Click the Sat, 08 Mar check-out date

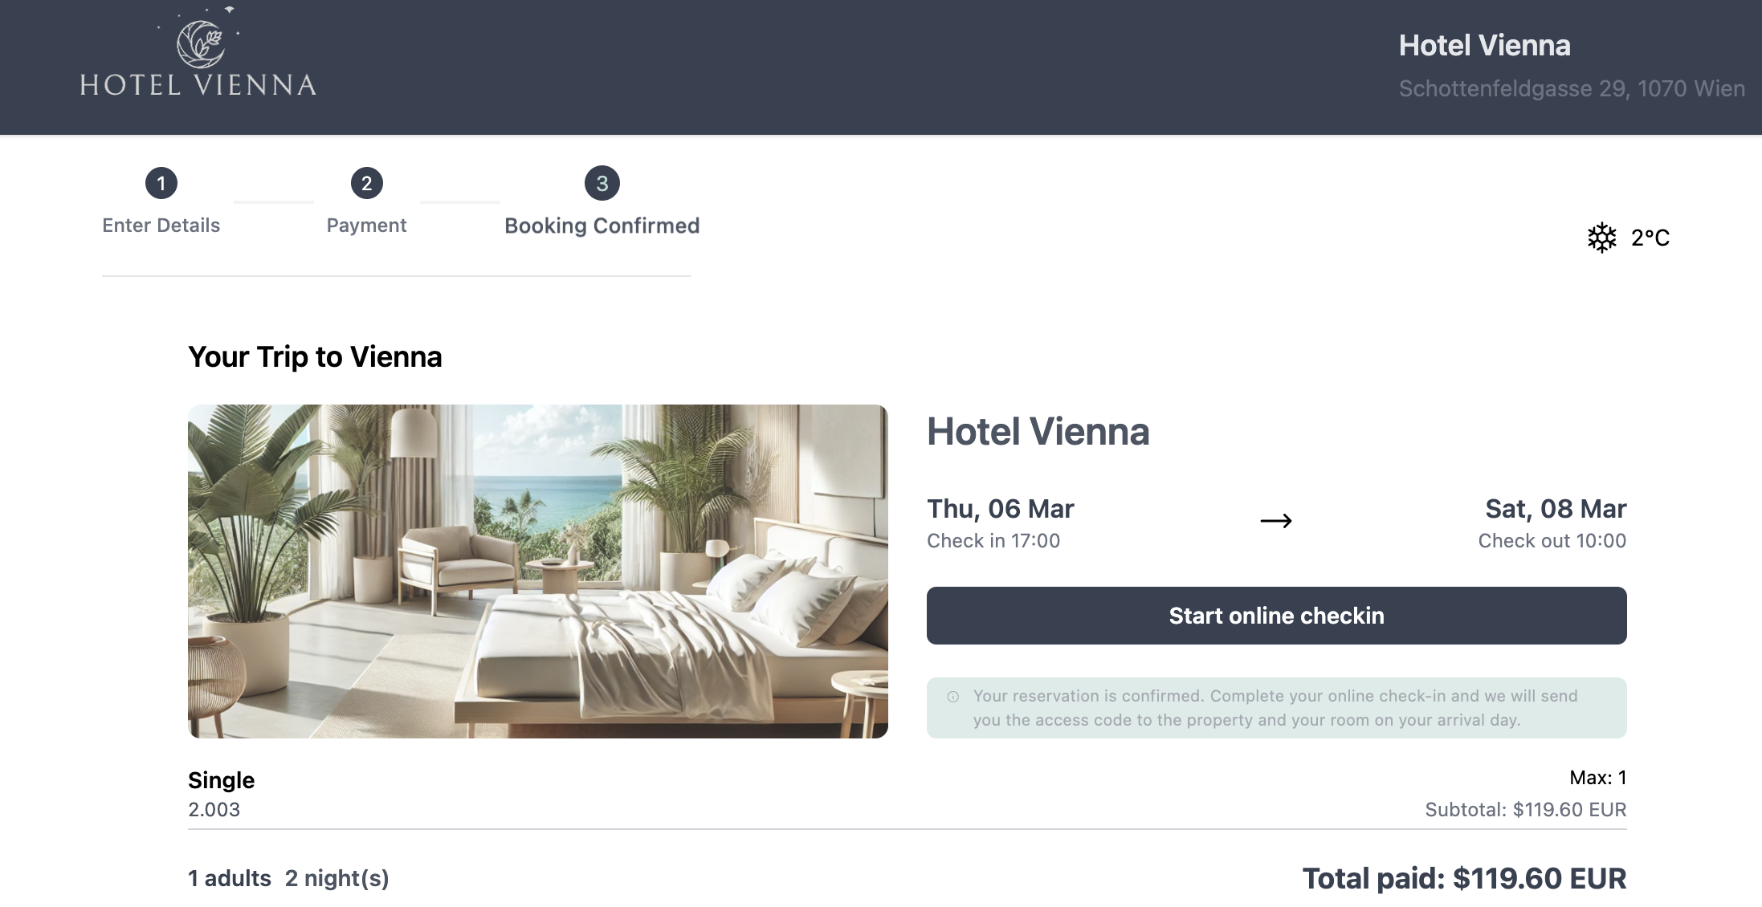click(1556, 509)
